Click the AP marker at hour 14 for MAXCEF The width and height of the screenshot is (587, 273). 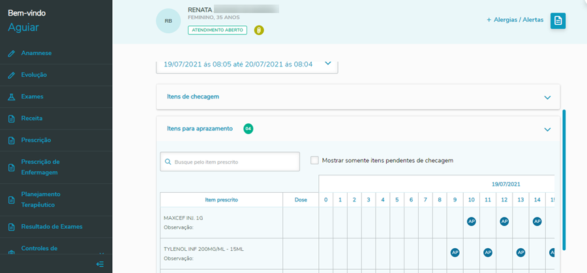537,222
